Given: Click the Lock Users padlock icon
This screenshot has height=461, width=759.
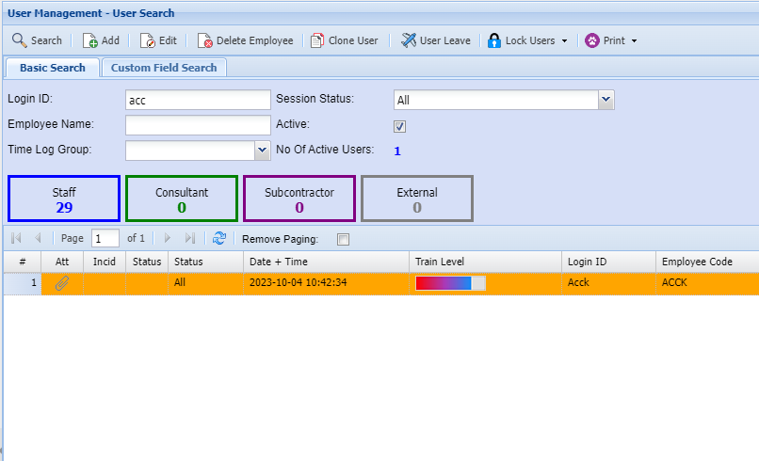Looking at the screenshot, I should (x=493, y=40).
